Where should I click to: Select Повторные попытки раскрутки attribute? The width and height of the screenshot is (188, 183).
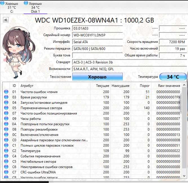tap(45, 124)
